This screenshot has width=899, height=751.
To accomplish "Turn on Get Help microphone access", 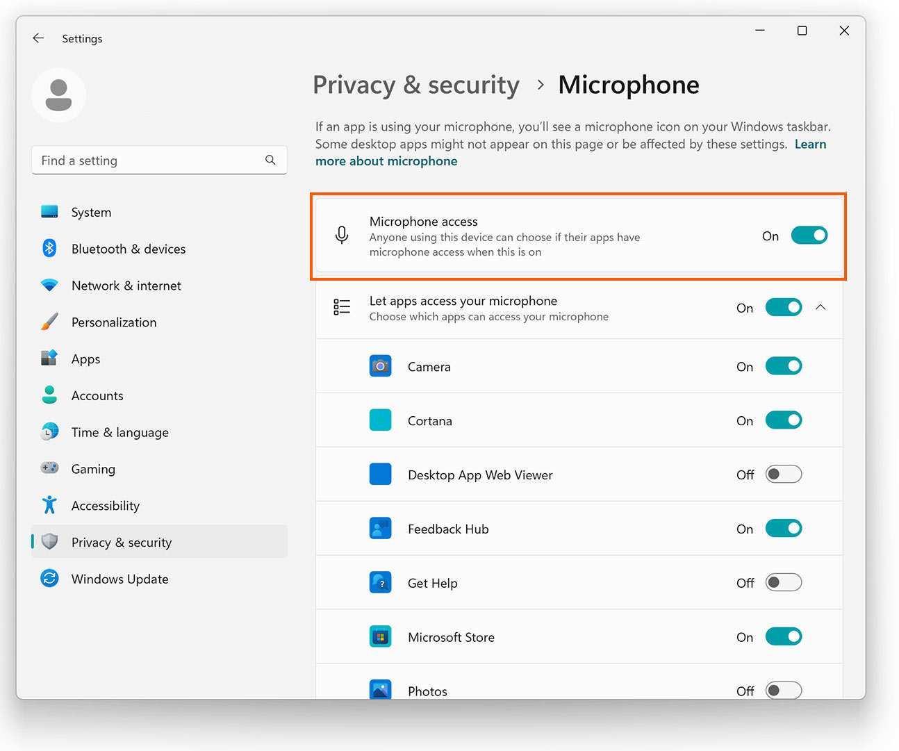I will coord(784,582).
